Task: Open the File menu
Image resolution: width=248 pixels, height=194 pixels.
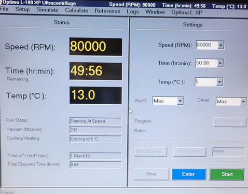Action: pyautogui.click(x=4, y=9)
